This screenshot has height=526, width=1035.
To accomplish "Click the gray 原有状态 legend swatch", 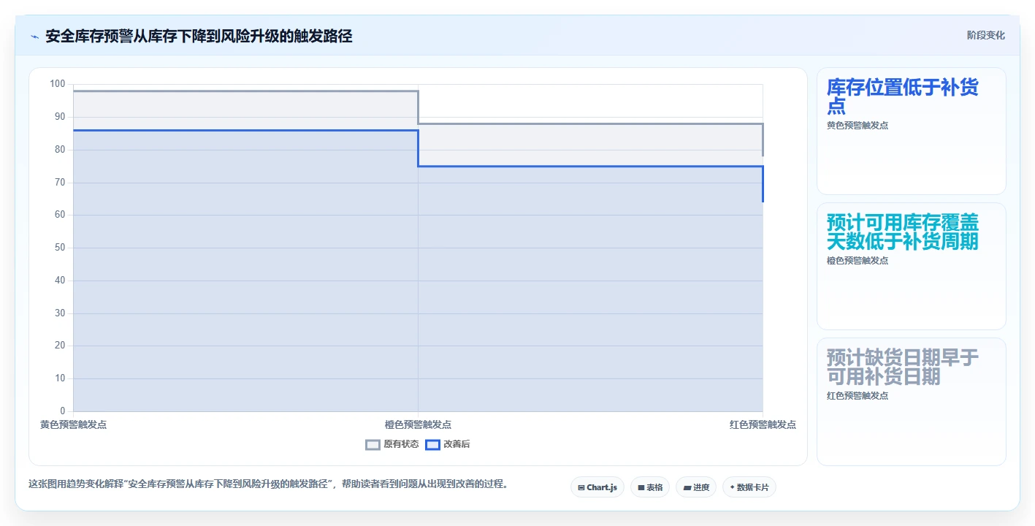I will [373, 444].
